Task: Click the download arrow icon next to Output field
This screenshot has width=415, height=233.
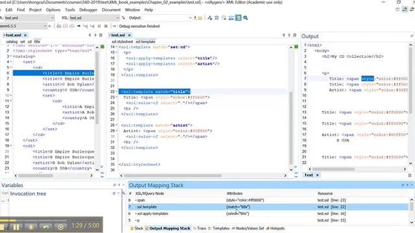Action: pyautogui.click(x=195, y=17)
